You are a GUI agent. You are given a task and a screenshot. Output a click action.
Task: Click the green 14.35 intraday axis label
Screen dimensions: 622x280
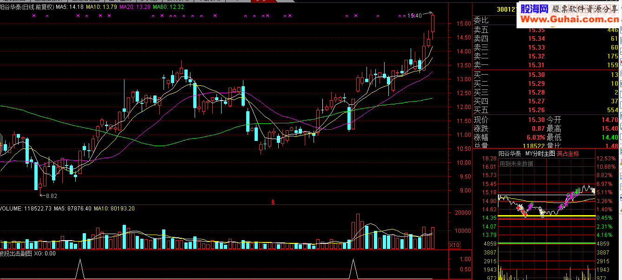[x=489, y=217]
